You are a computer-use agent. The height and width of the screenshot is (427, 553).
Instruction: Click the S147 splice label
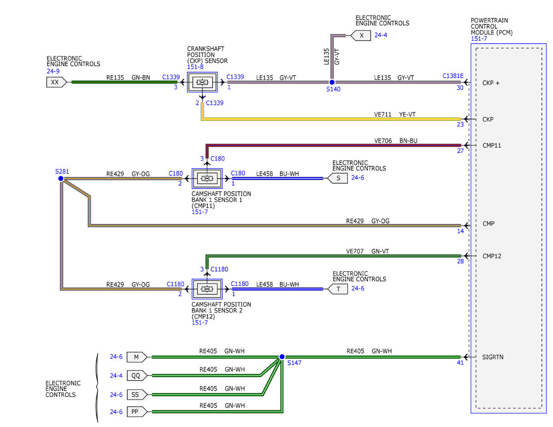294,363
